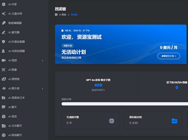Open the 查看所有积分 link
This screenshot has height=140, width=188.
pyautogui.click(x=98, y=90)
